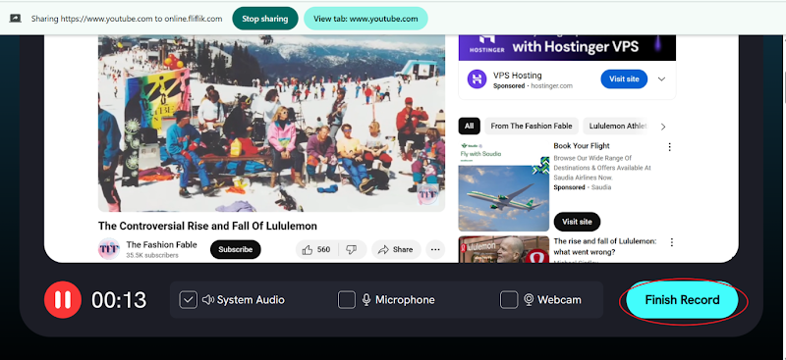Click the 35.5K subscribers text
The image size is (786, 360).
tap(152, 255)
